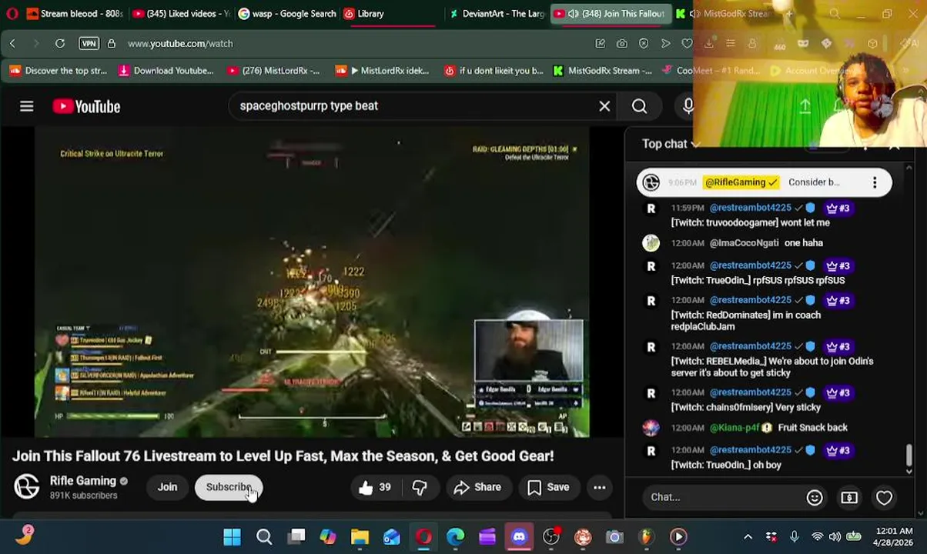Image resolution: width=927 pixels, height=554 pixels.
Task: Take a snapshot with the camera toolbar icon
Action: coord(622,44)
